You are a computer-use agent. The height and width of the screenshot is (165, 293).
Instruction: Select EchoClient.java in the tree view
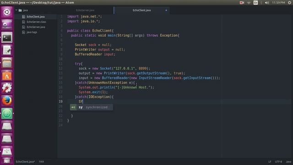pyautogui.click(x=36, y=16)
